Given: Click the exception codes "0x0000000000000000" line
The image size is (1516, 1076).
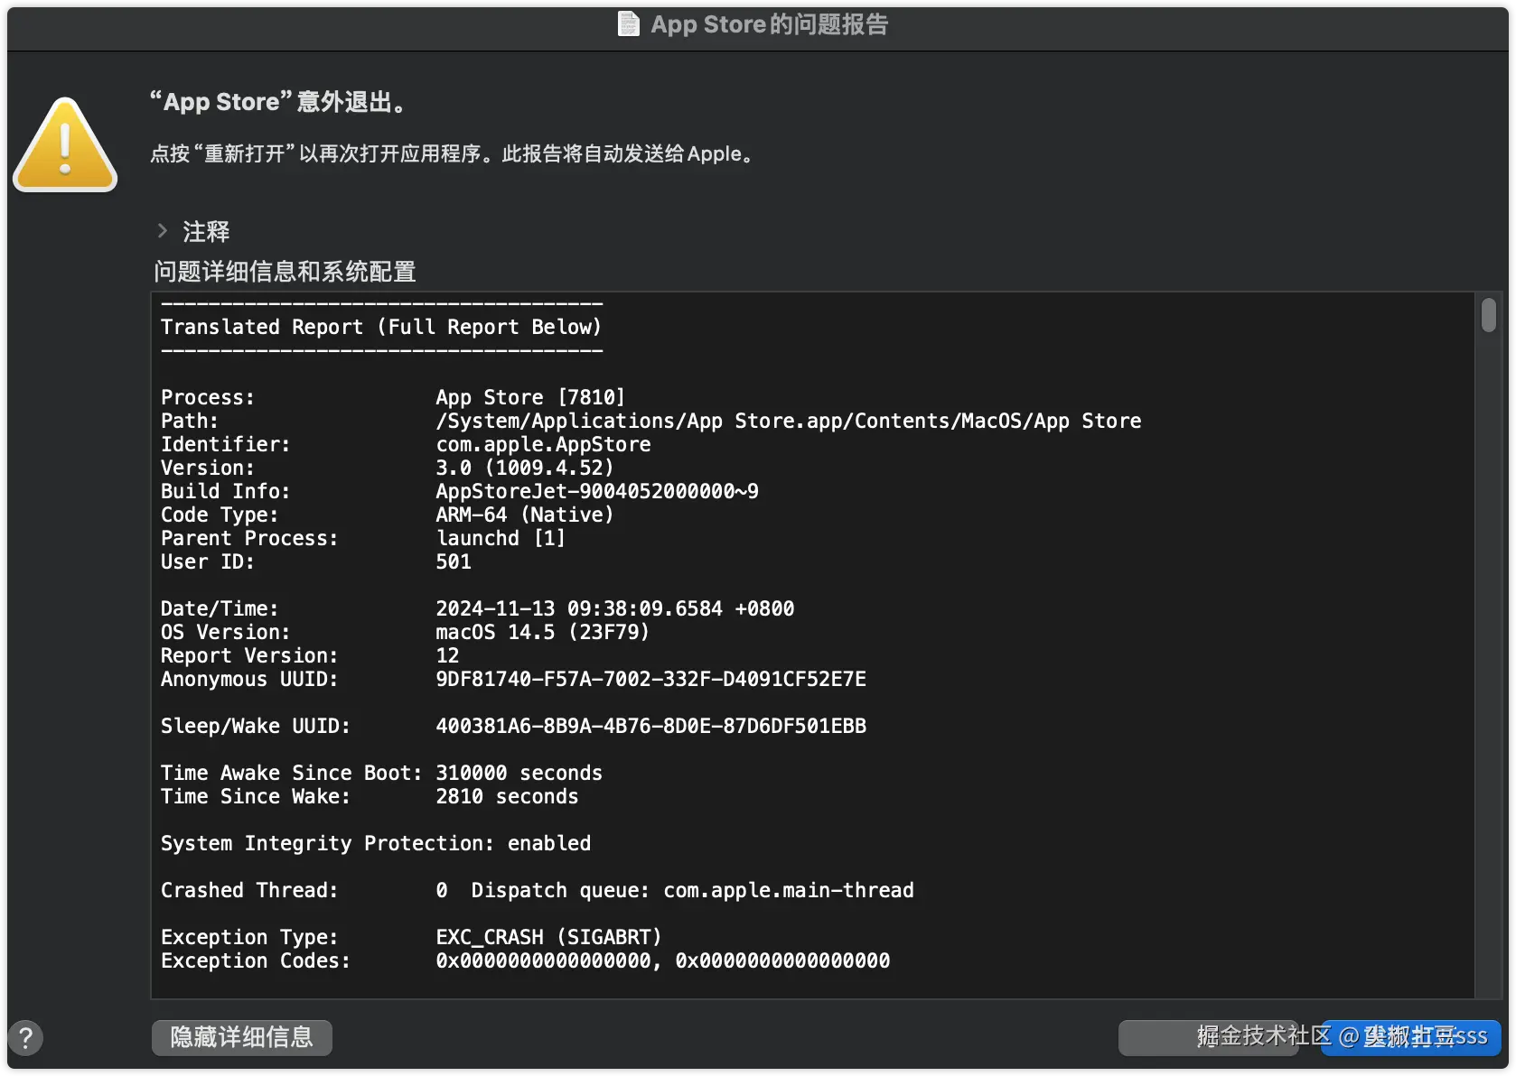Looking at the screenshot, I should click(x=663, y=960).
